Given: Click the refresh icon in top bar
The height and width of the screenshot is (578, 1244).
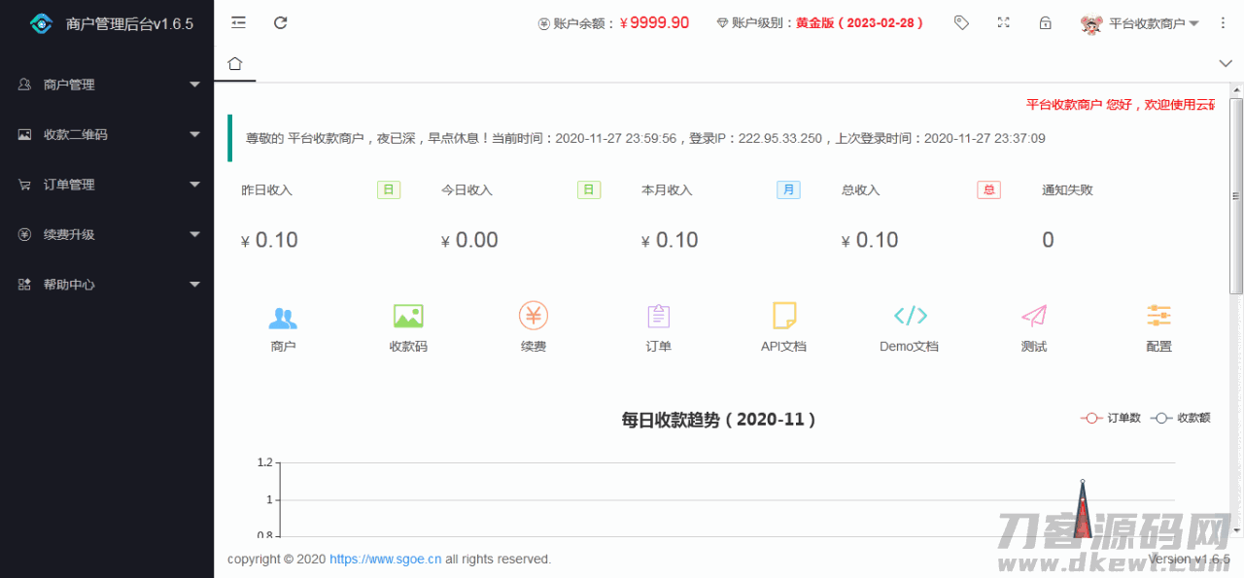Looking at the screenshot, I should (281, 22).
